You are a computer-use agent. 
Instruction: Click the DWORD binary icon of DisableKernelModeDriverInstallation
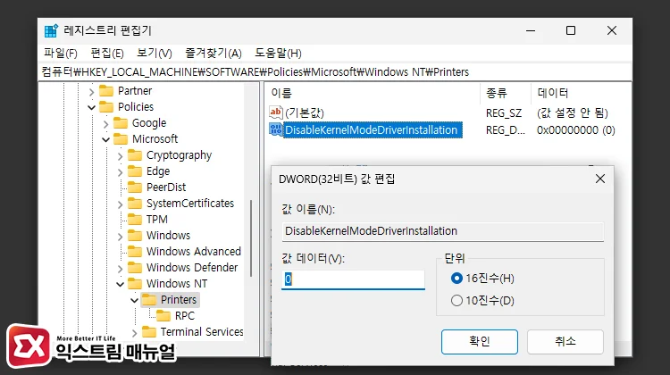276,129
